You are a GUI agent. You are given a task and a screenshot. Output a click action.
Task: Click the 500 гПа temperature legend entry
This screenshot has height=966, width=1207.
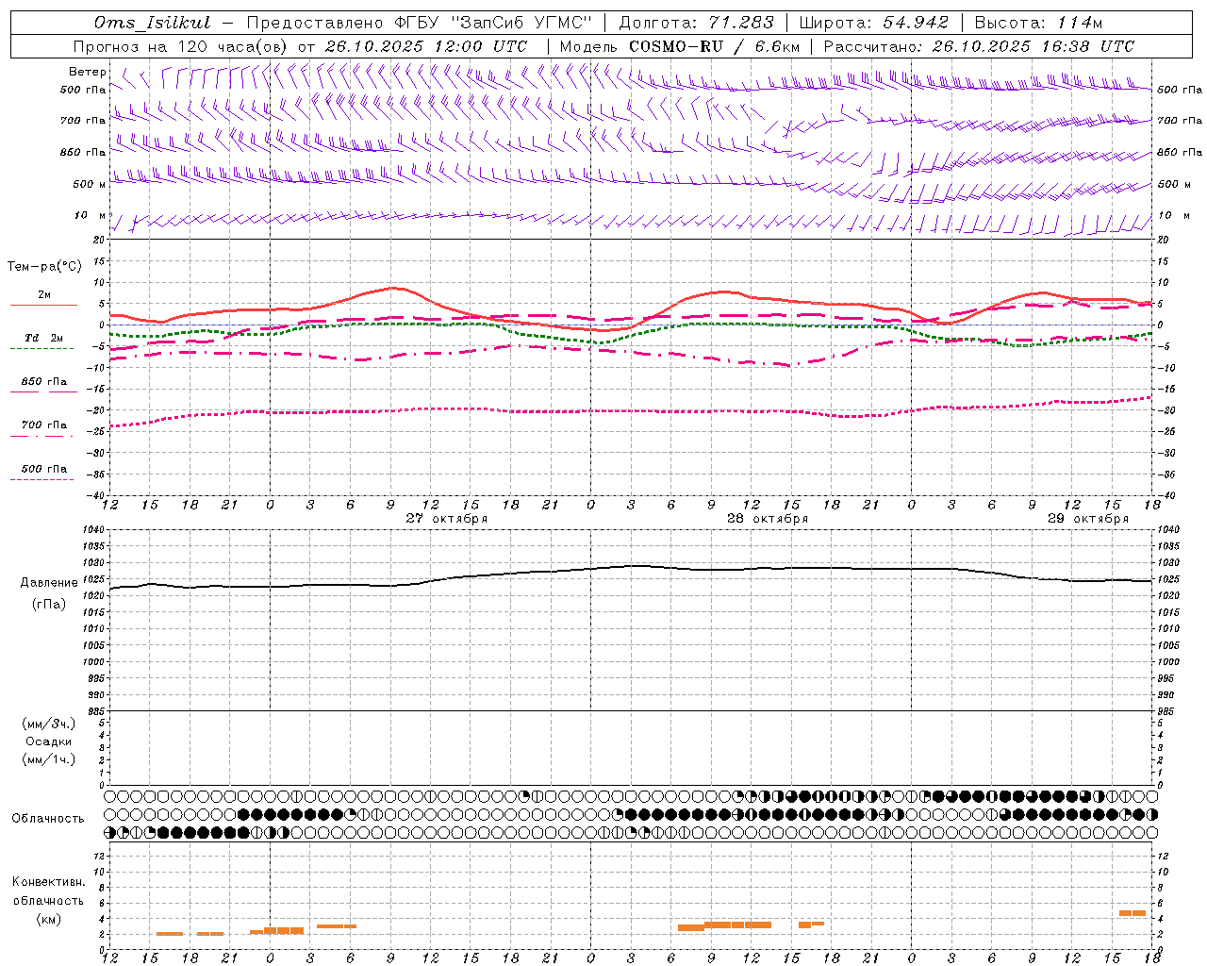(44, 469)
